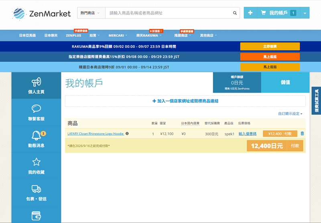Expand the MERCARI nav menu

118,35
